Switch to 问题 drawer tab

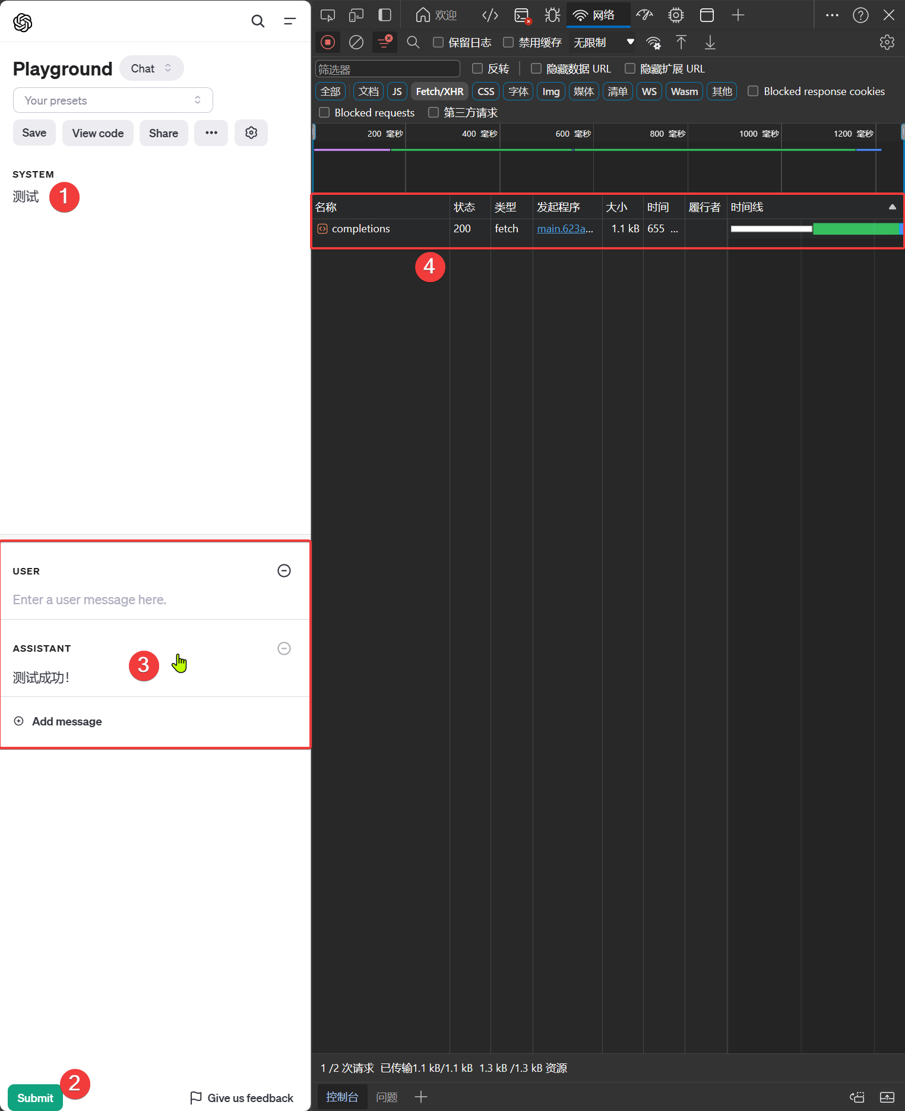387,1097
